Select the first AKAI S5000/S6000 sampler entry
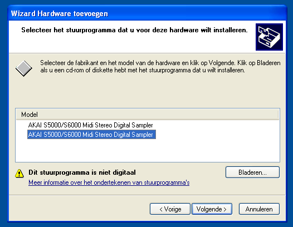Screen dimensions: 293x227 click(x=90, y=125)
